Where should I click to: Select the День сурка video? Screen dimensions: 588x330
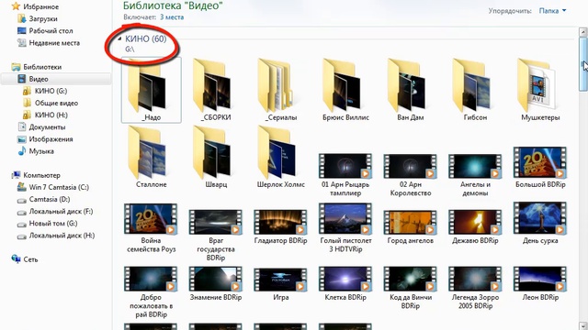tap(540, 224)
